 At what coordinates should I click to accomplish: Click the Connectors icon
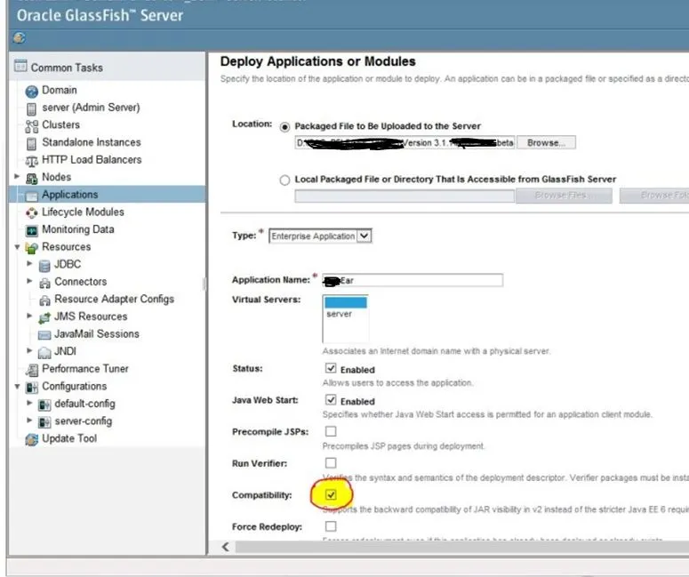(x=44, y=283)
